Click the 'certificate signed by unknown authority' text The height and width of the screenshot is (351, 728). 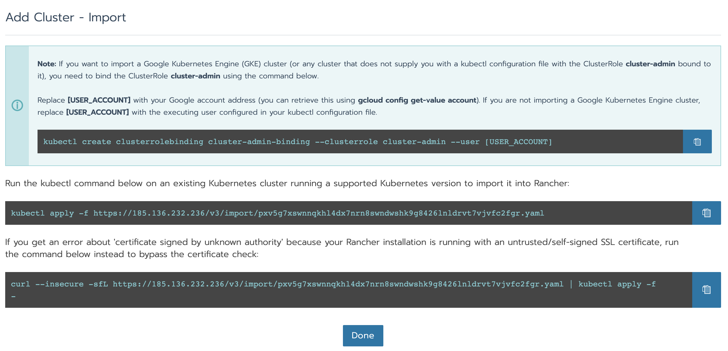[x=199, y=242]
